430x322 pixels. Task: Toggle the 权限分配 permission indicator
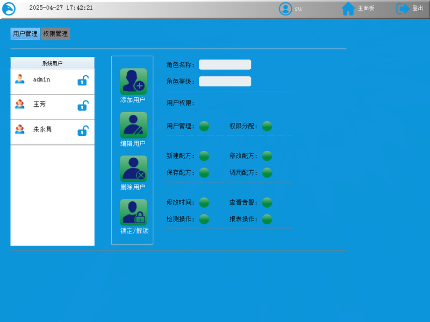coord(267,126)
